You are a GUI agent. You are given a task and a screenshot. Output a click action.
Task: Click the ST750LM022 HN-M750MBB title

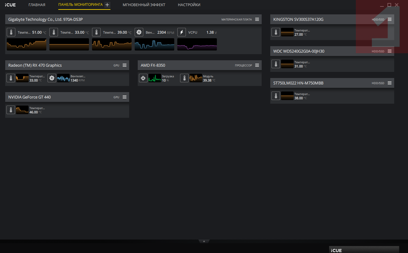tap(298, 83)
